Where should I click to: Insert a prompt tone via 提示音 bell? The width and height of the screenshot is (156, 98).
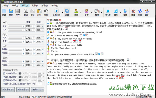[108, 12]
